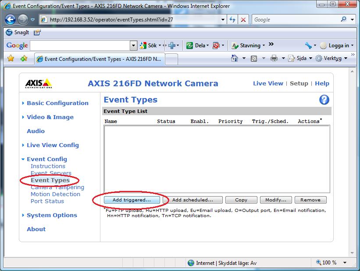
Task: Open Instructions under Event Config
Action: pyautogui.click(x=48, y=166)
